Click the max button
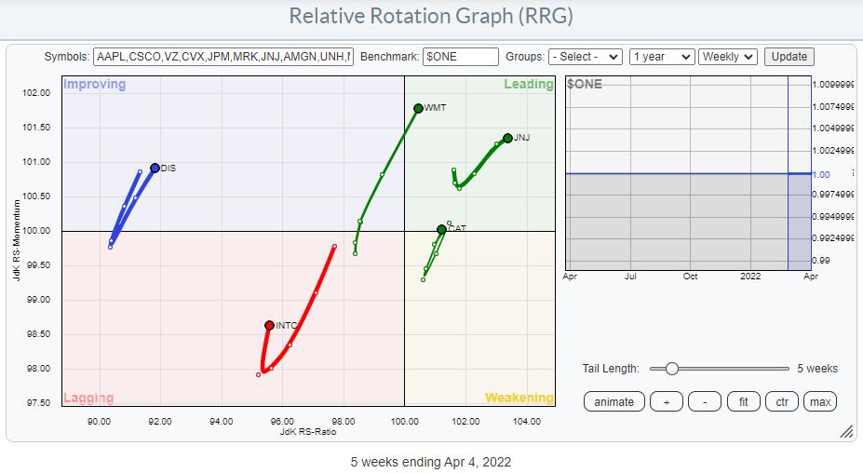 (820, 401)
